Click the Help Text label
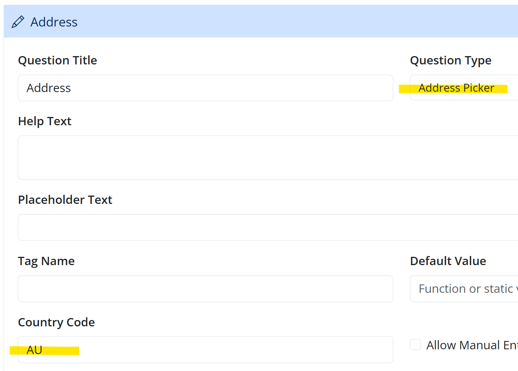The height and width of the screenshot is (371, 518). (45, 121)
